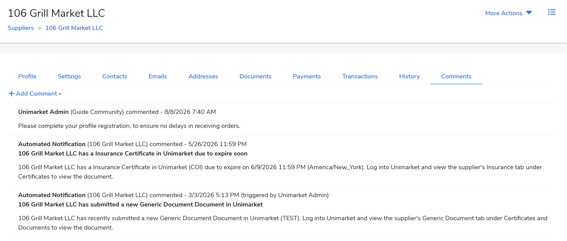Image resolution: width=567 pixels, height=241 pixels.
Task: Click the comment about completing profile registration
Action: click(129, 126)
